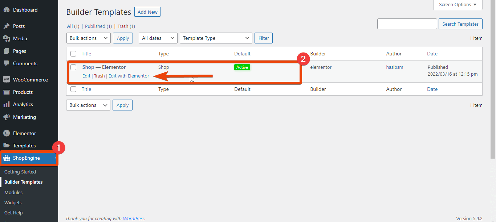This screenshot has height=222, width=496.
Task: Click the WooCommerce logo icon
Action: [6, 80]
